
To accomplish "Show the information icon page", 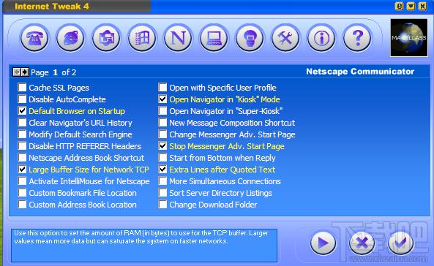I will click(x=321, y=38).
